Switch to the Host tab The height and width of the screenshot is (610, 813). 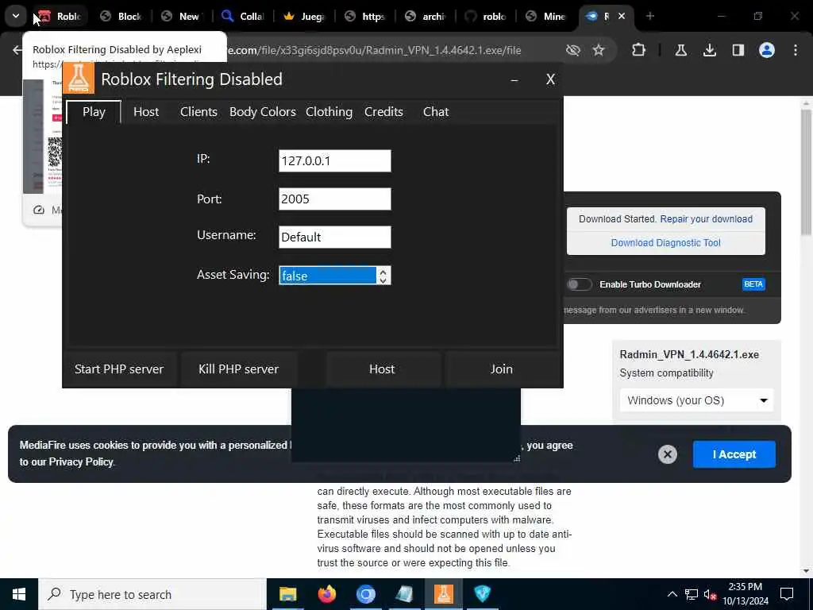[146, 111]
